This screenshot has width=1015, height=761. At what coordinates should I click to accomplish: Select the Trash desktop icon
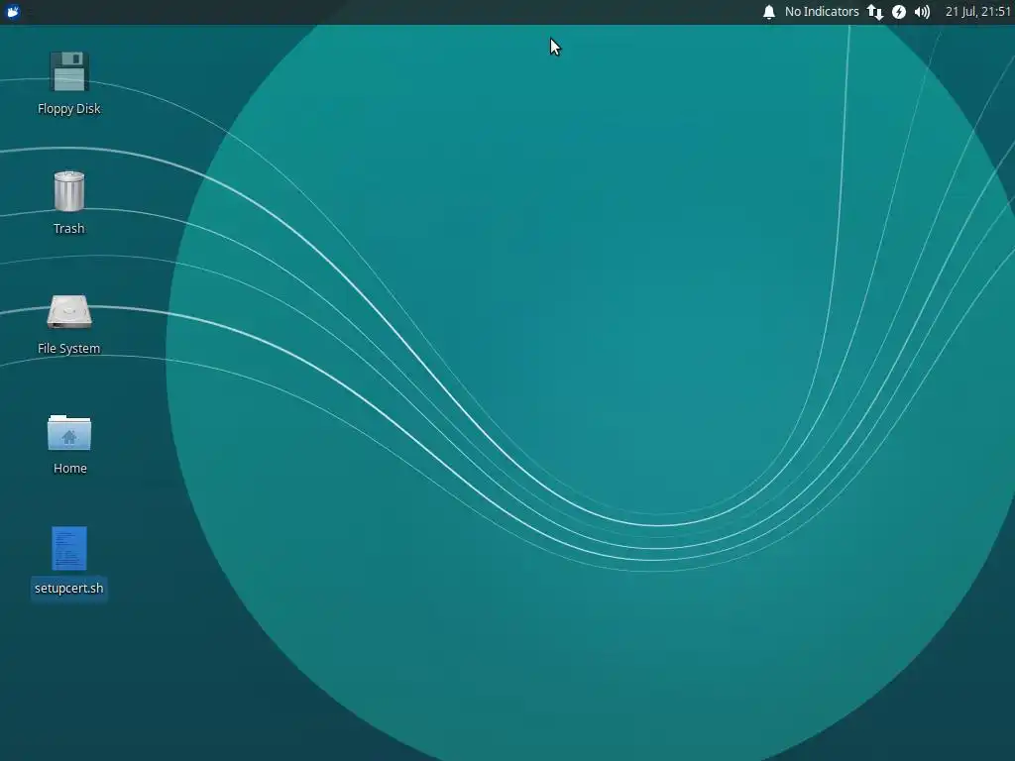click(x=68, y=191)
